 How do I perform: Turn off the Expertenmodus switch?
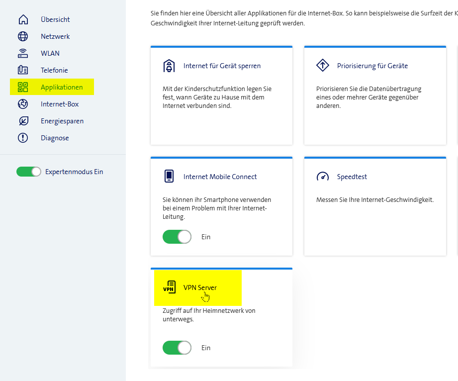28,172
